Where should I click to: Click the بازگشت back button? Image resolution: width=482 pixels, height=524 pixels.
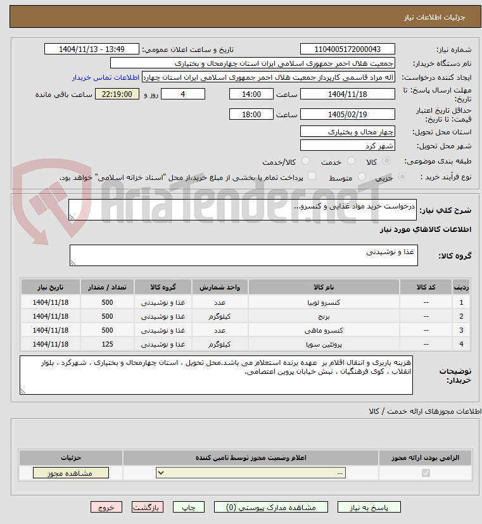148,508
